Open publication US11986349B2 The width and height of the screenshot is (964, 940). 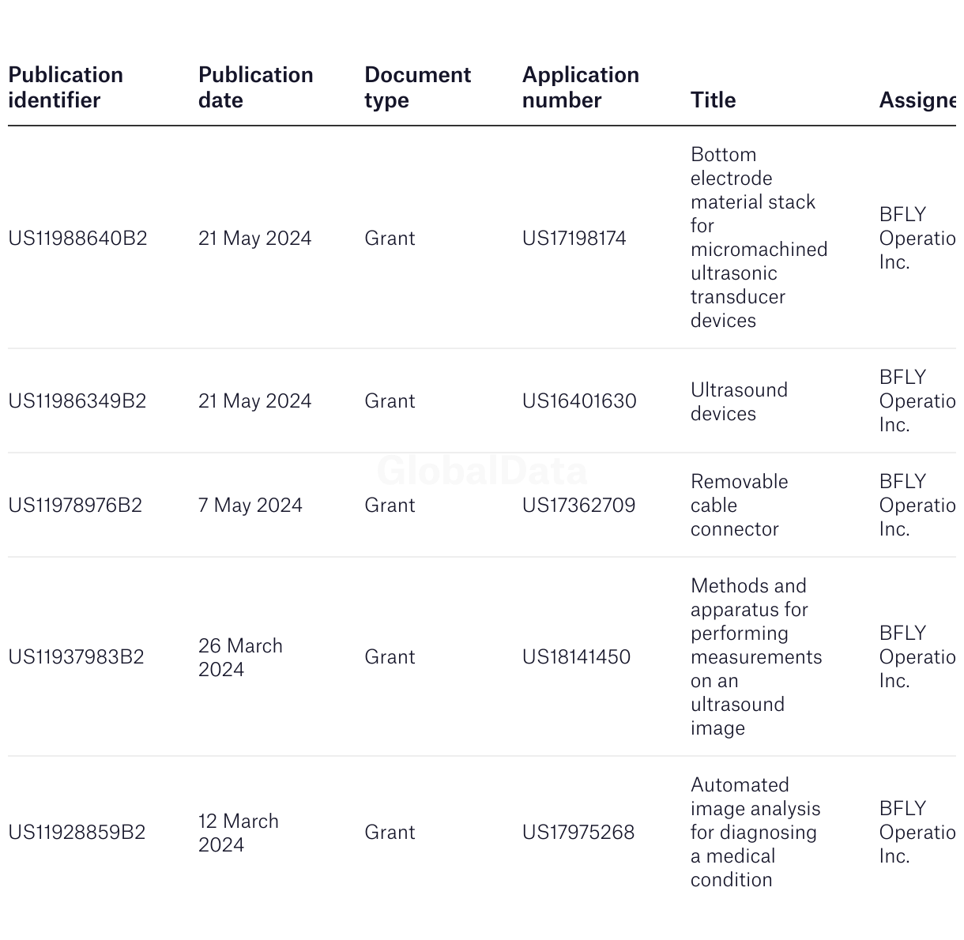pos(77,400)
